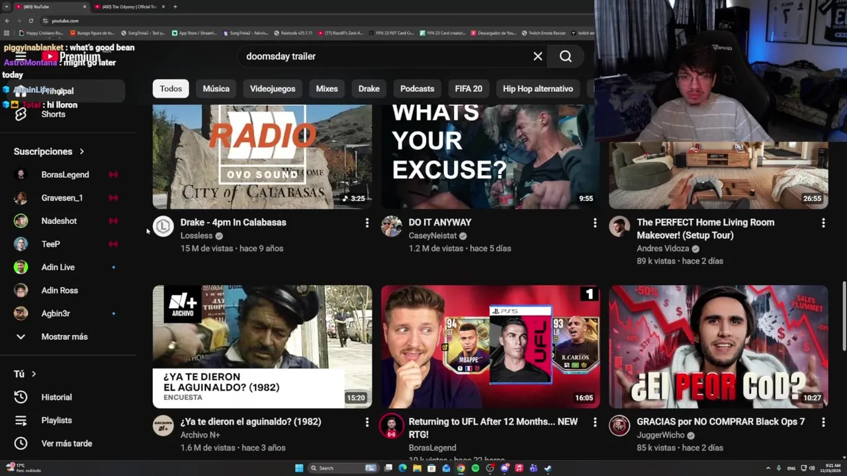The width and height of the screenshot is (847, 476).
Task: Open options menu for DO IT ANYWAY video
Action: [595, 223]
